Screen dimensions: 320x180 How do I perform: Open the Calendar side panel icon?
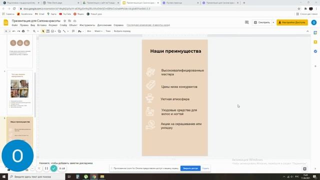click(315, 32)
